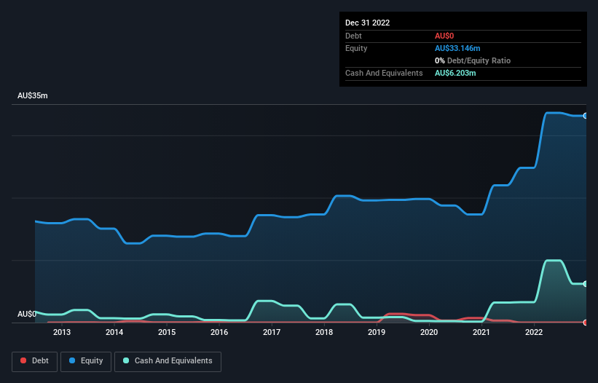Select the 2022 axis label
The image size is (598, 383).
(x=534, y=332)
